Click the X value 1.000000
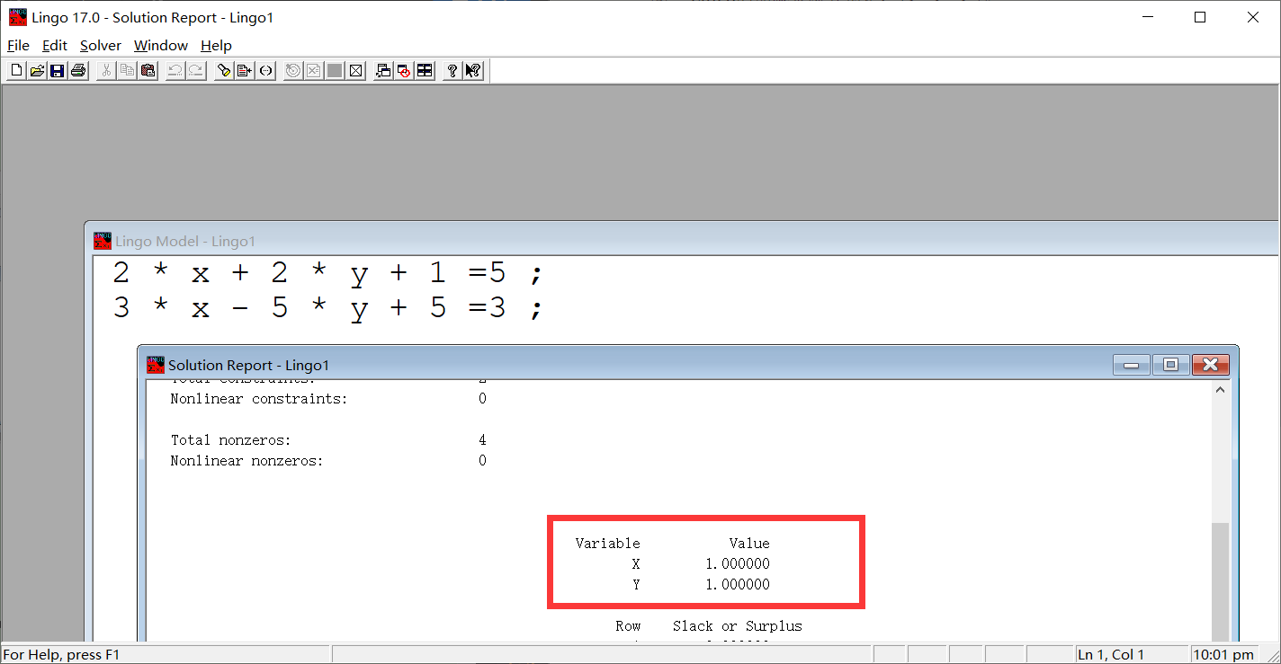The height and width of the screenshot is (664, 1281). tap(738, 564)
